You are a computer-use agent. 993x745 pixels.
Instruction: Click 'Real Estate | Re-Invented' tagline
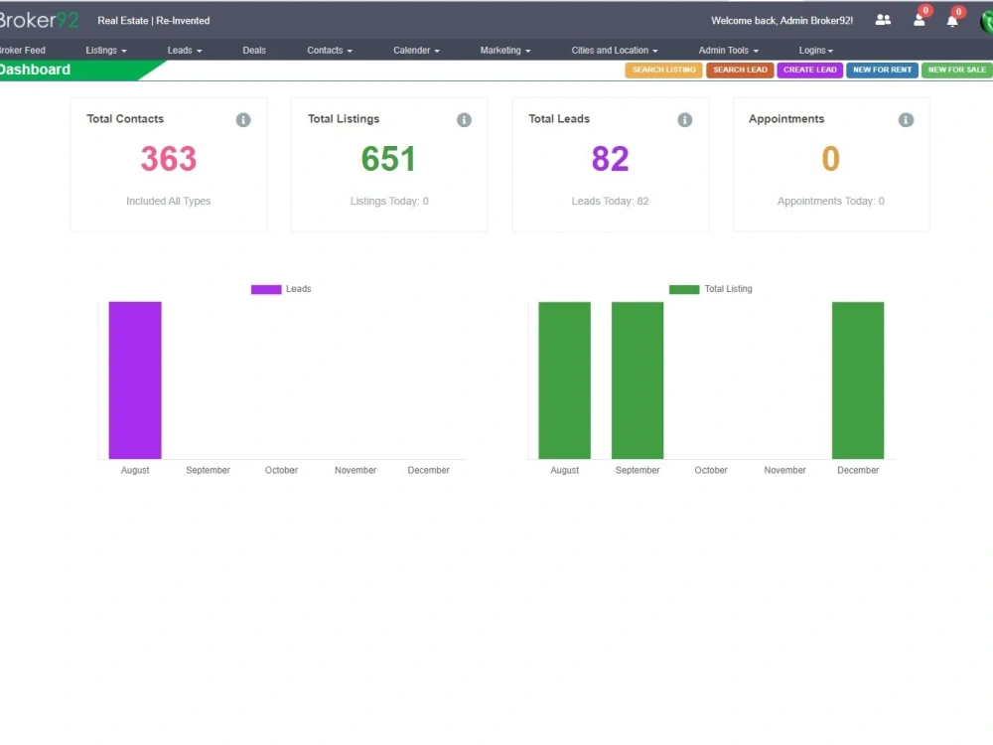[153, 20]
